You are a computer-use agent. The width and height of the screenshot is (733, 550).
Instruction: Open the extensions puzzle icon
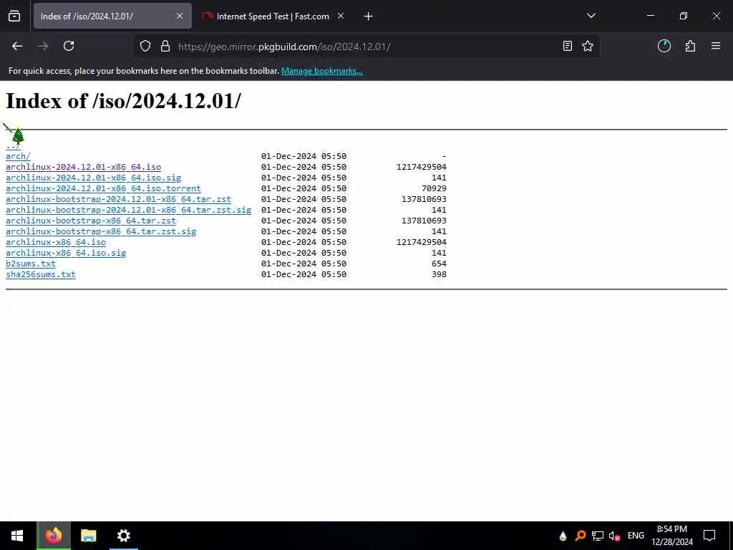point(690,46)
